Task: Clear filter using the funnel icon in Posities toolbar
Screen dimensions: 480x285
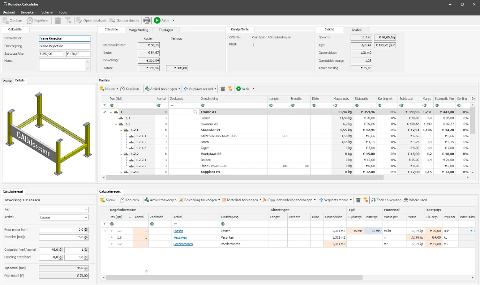Action: [230, 88]
